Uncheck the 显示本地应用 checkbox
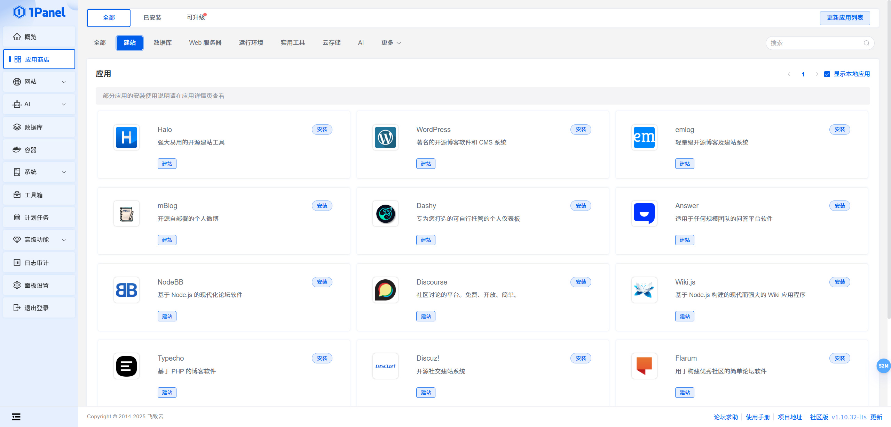The height and width of the screenshot is (427, 891). (x=827, y=74)
